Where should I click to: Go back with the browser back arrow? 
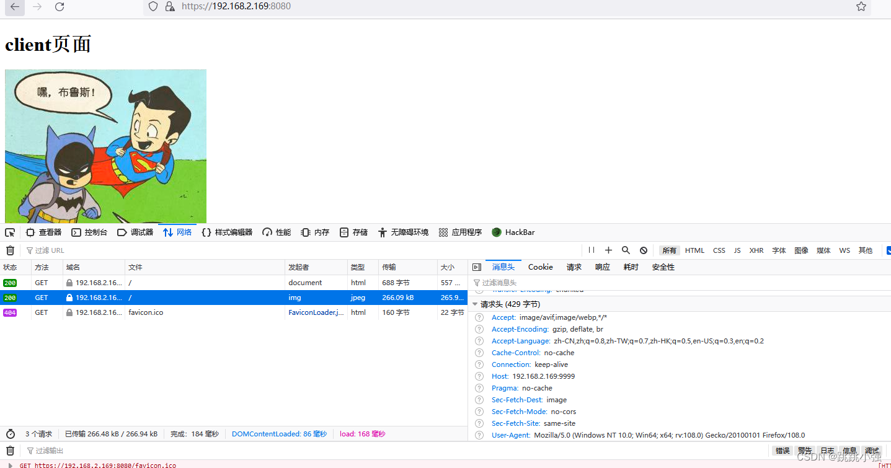[x=14, y=7]
